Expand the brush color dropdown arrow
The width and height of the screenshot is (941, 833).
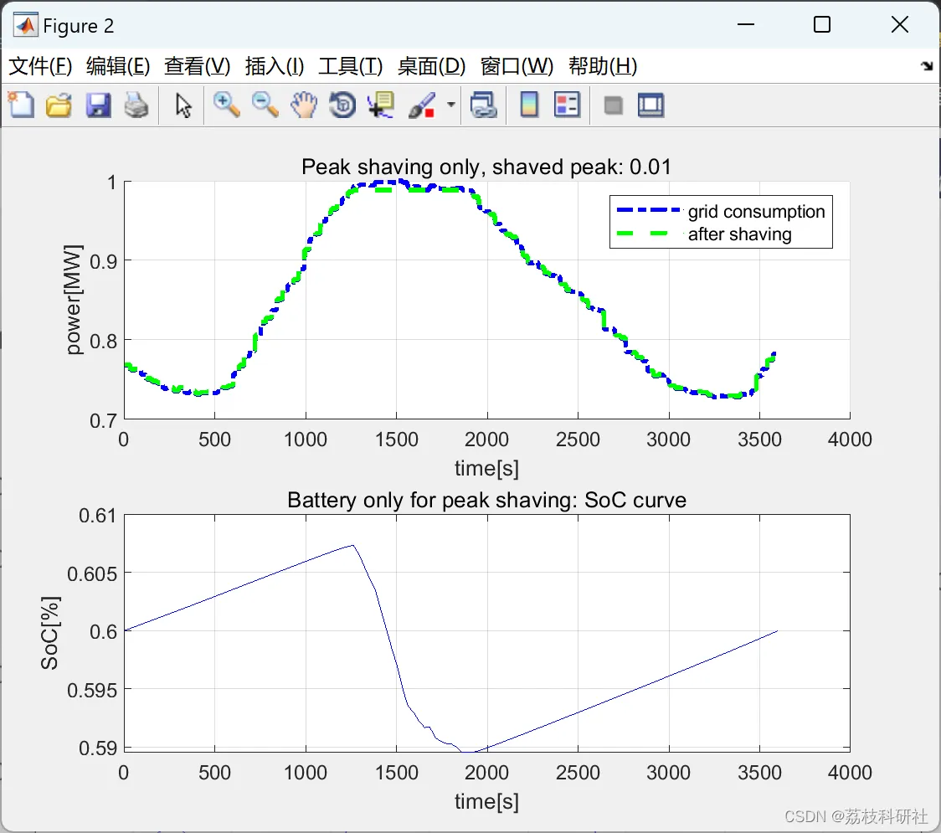(450, 105)
